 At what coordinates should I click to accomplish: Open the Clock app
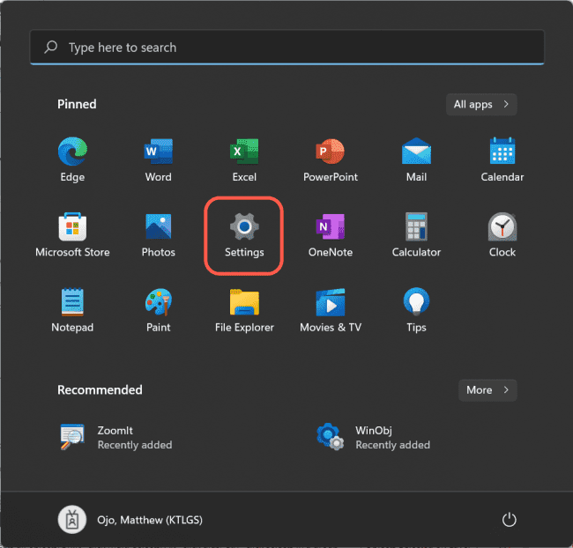pyautogui.click(x=502, y=228)
